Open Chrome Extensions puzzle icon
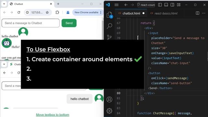208x117 pixels. pos(57,12)
